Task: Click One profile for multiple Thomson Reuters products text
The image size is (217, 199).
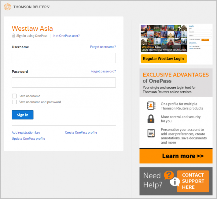Action: coord(182,106)
